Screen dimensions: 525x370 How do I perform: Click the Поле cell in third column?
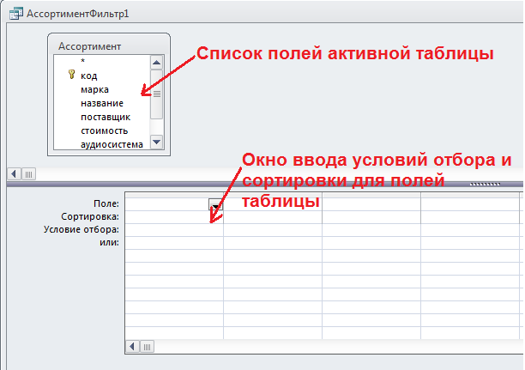pos(371,204)
